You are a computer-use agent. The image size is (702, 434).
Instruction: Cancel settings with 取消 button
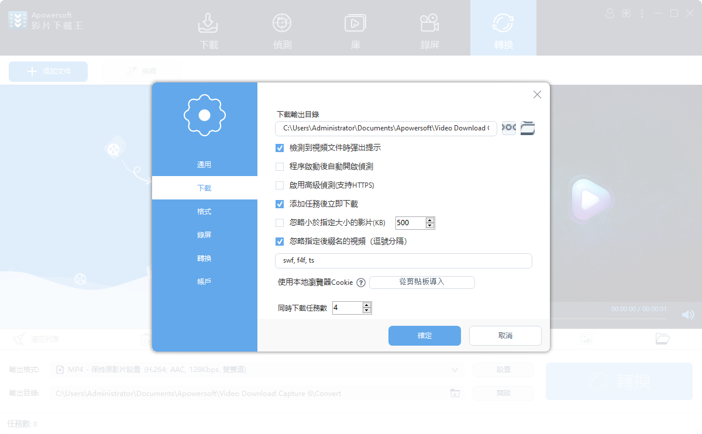[x=505, y=336]
